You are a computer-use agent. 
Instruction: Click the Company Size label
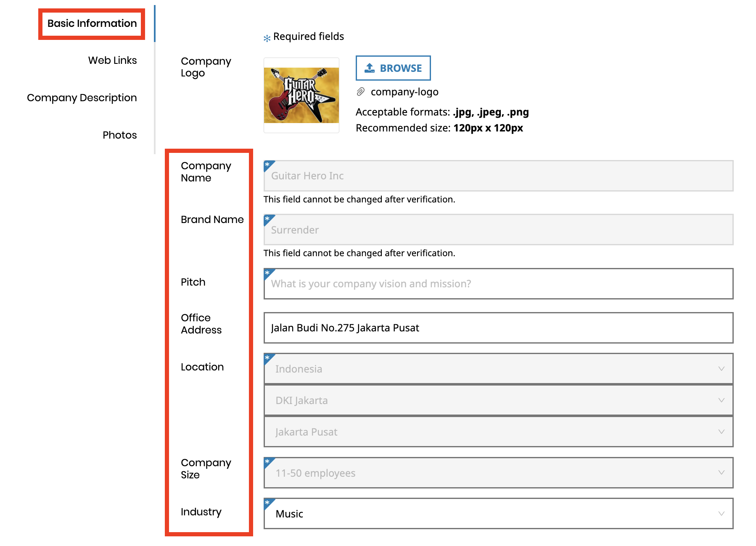pyautogui.click(x=206, y=469)
